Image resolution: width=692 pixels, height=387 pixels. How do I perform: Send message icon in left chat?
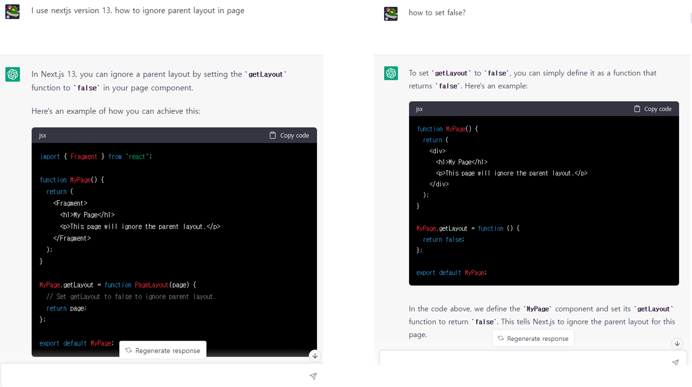pos(313,376)
